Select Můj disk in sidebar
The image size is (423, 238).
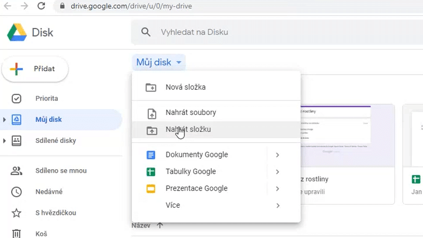pos(61,120)
